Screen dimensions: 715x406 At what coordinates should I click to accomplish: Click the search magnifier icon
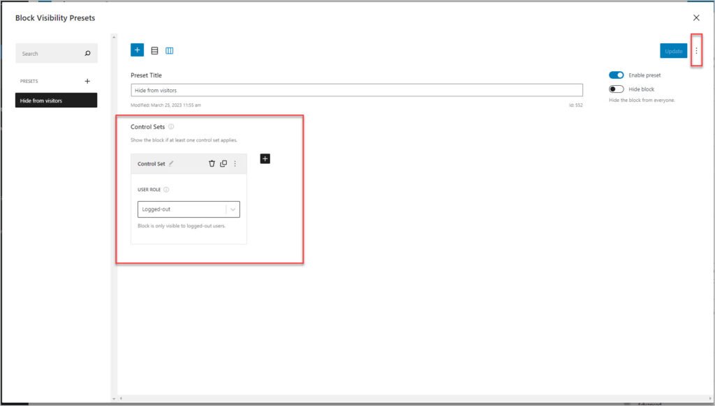click(87, 54)
